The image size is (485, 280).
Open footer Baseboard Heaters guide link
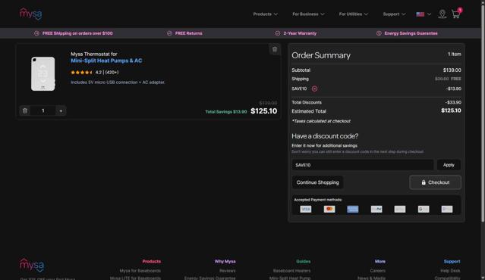click(x=291, y=271)
